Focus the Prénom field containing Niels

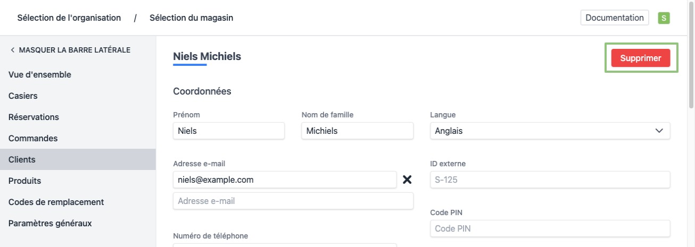[x=229, y=131]
